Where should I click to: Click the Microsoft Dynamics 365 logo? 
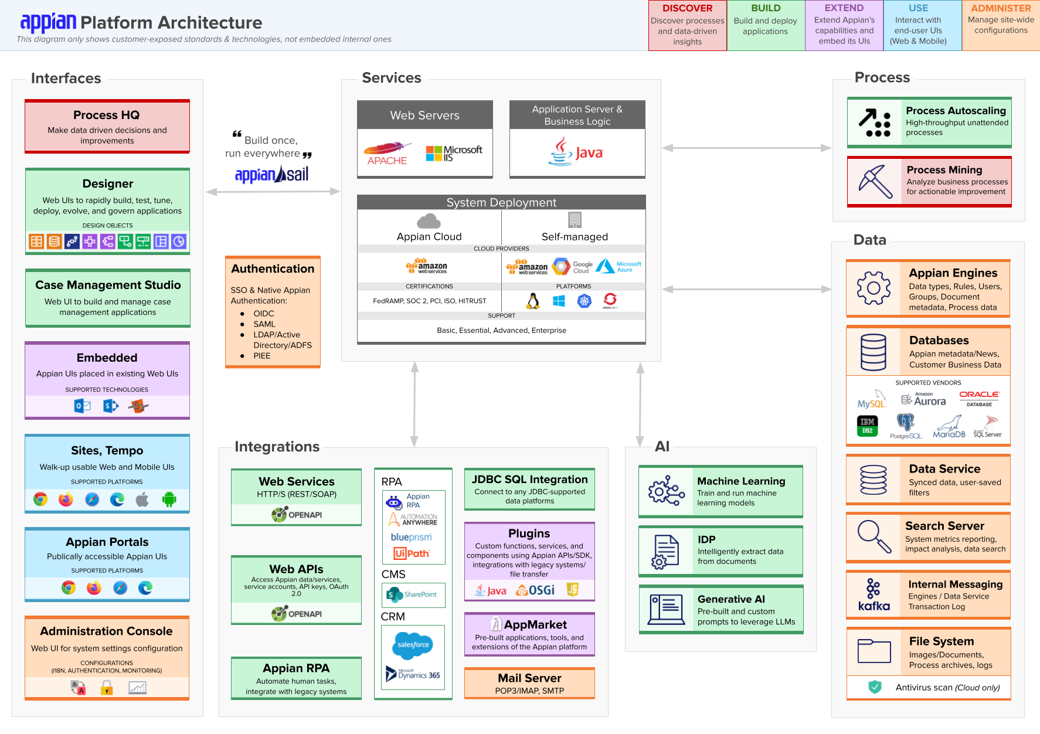point(413,674)
